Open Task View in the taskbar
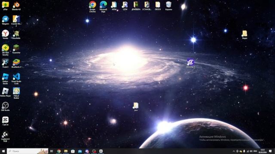275x154 pixels. tap(52, 151)
